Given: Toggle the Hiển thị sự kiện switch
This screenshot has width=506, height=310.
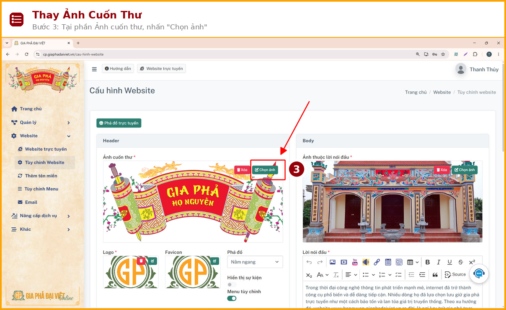Looking at the screenshot, I should pyautogui.click(x=232, y=285).
